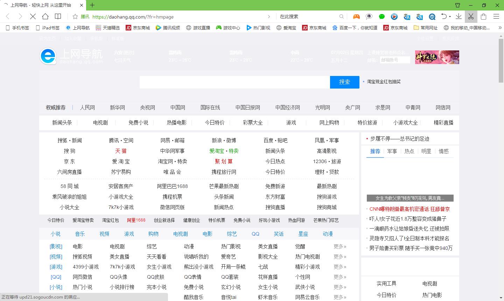The height and width of the screenshot is (301, 504).
Task: Bookmark this page with the star icon
Action: click(x=75, y=16)
